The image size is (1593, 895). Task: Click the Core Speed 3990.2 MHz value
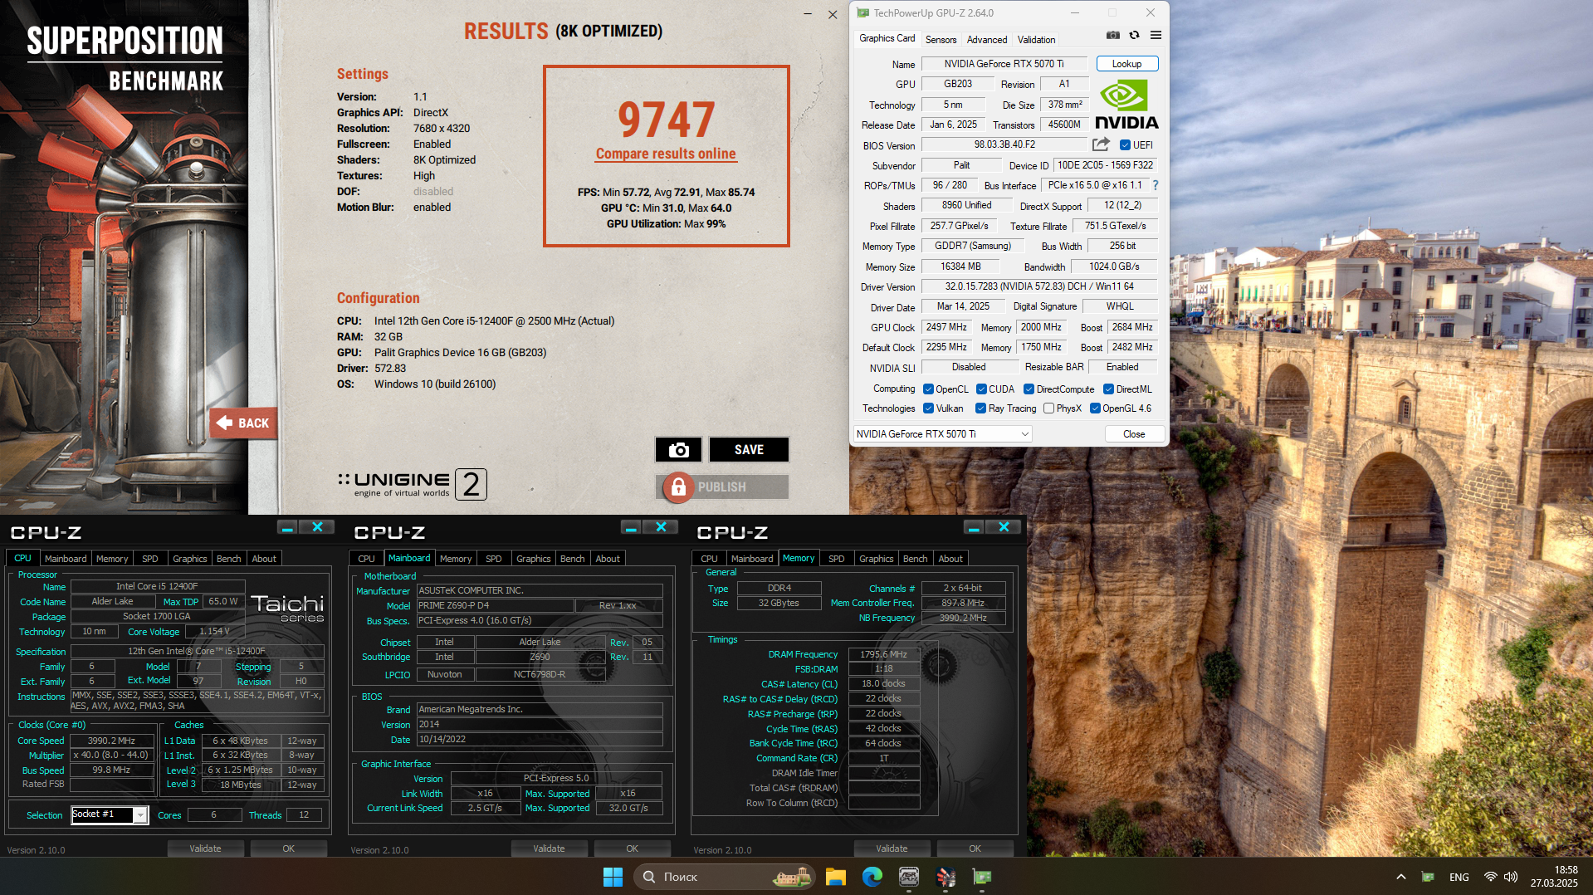coord(111,741)
